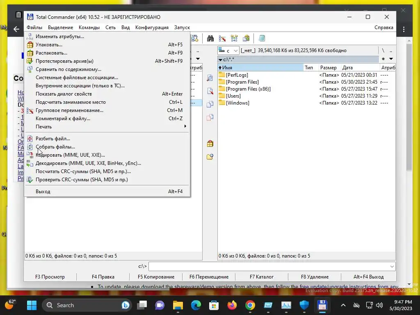
Task: Select the [Users] folder row
Action: [x=306, y=96]
